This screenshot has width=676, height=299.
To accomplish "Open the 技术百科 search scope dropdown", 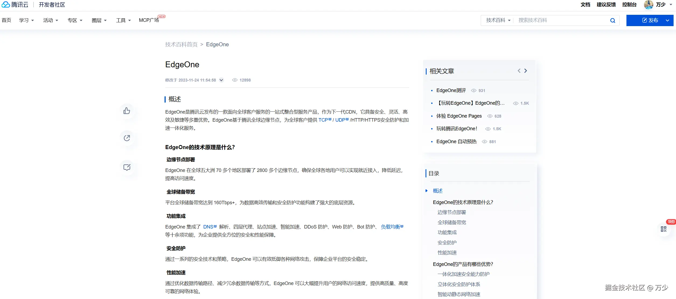I will 498,20.
